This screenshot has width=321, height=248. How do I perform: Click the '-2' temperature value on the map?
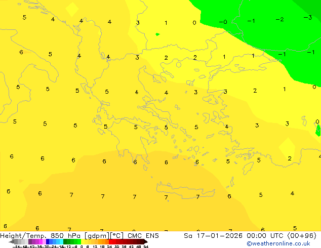(279, 19)
